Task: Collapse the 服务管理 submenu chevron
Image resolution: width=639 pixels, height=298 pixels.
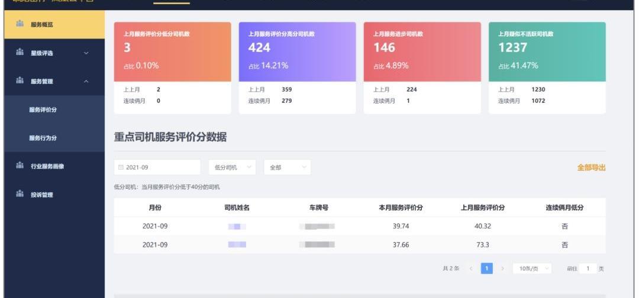Action: [86, 82]
